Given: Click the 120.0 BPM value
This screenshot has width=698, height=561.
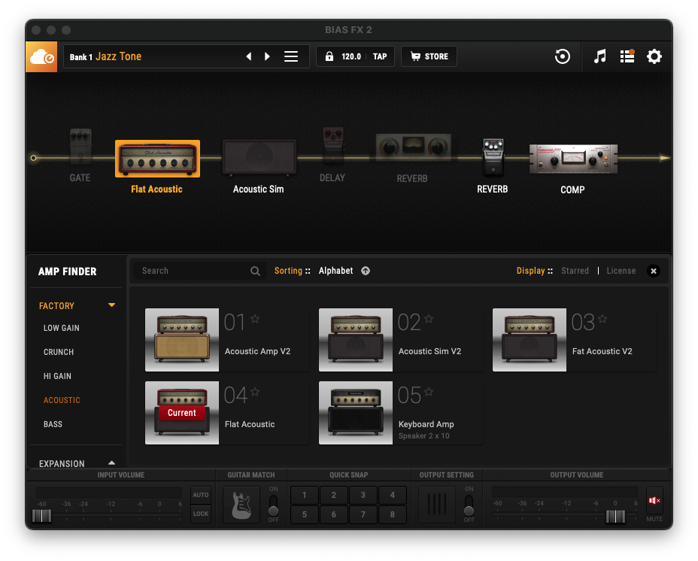Looking at the screenshot, I should point(351,56).
